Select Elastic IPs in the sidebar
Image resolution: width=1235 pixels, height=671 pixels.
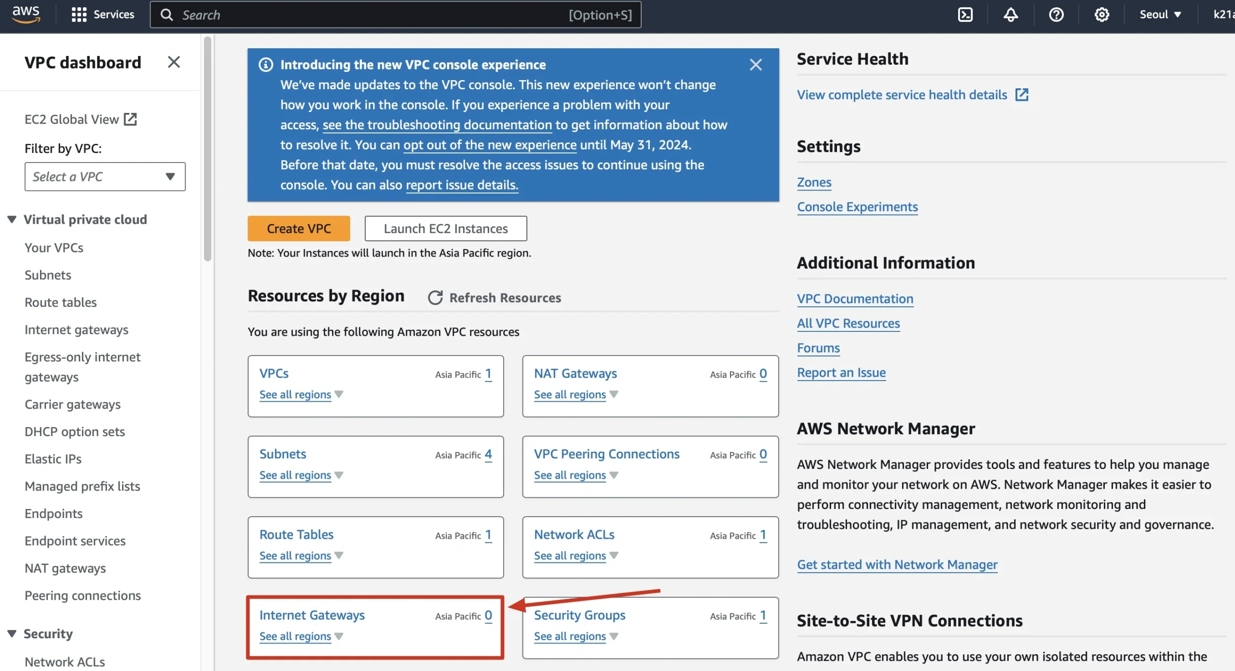click(53, 459)
